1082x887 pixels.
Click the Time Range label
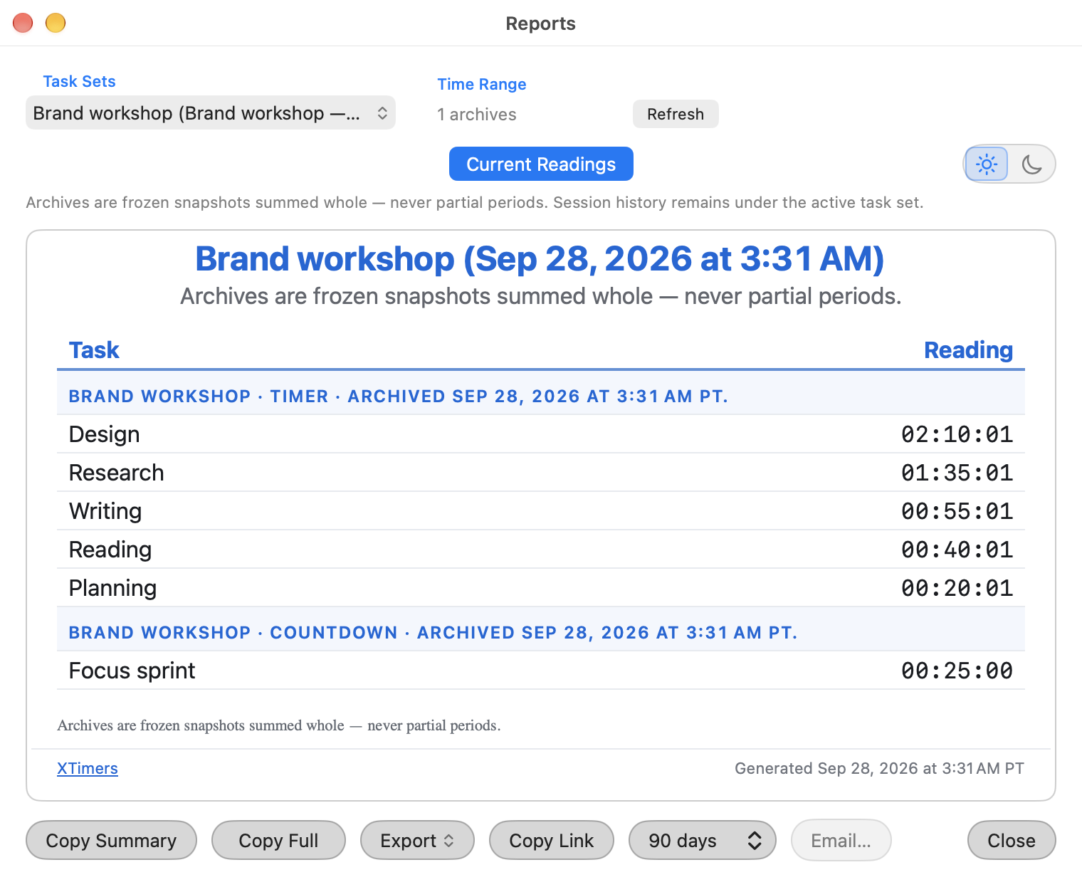pos(482,84)
